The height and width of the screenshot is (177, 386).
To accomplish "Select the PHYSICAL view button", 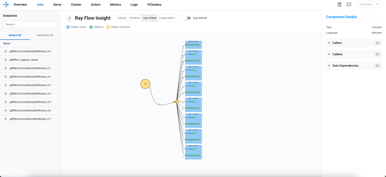I will [x=135, y=18].
